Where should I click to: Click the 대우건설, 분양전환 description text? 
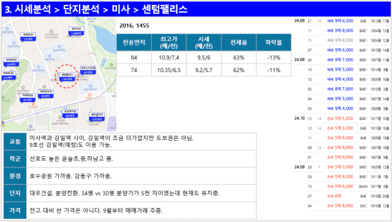124,193
